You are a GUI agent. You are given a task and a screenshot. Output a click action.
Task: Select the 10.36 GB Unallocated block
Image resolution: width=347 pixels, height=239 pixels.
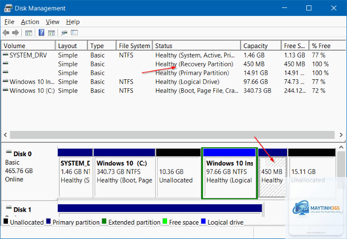[x=178, y=173]
